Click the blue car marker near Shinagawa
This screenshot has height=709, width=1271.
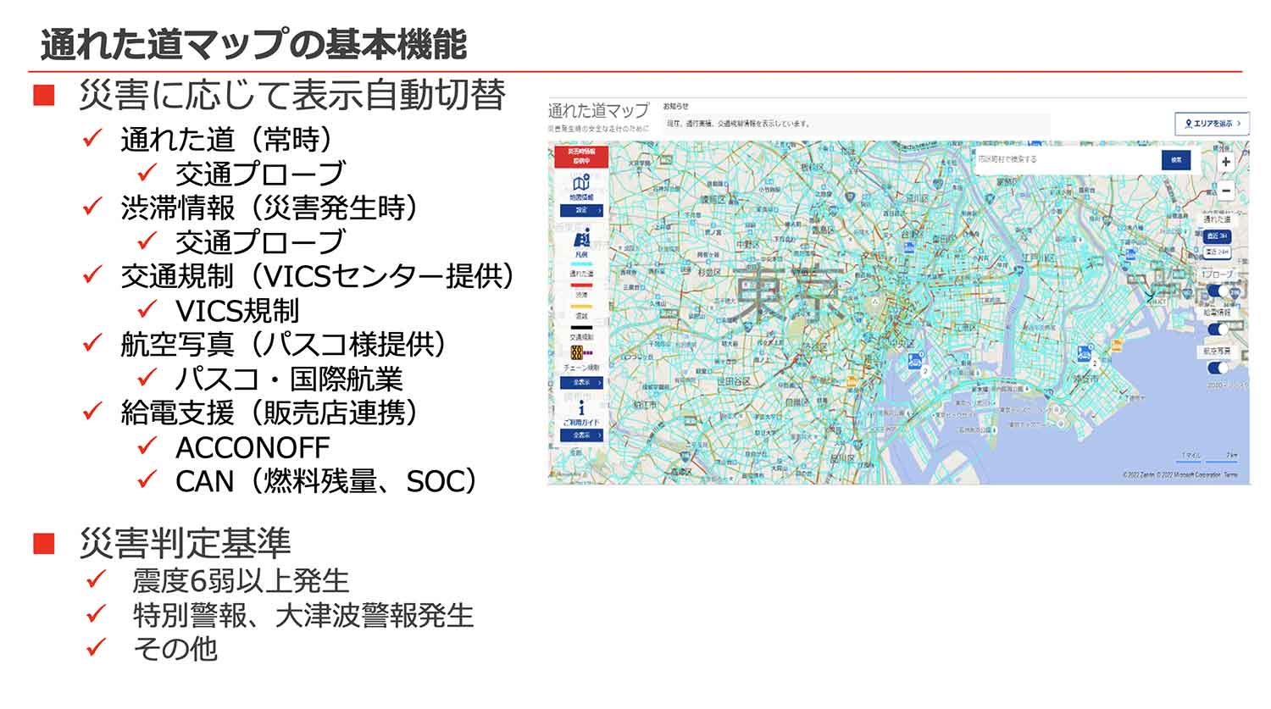(914, 361)
